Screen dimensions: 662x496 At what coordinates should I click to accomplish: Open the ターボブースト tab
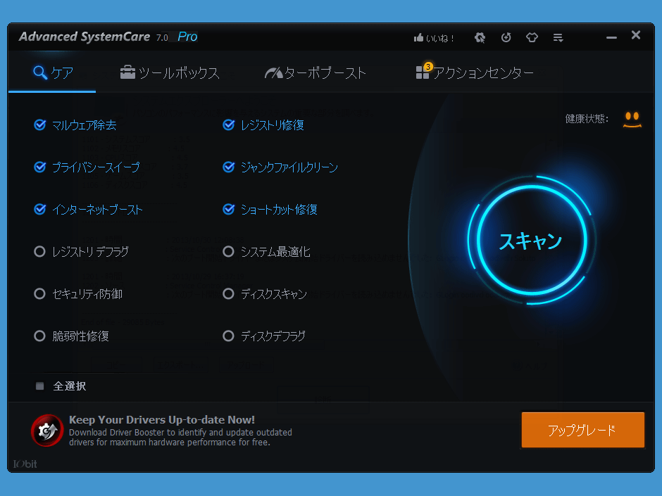(x=315, y=72)
